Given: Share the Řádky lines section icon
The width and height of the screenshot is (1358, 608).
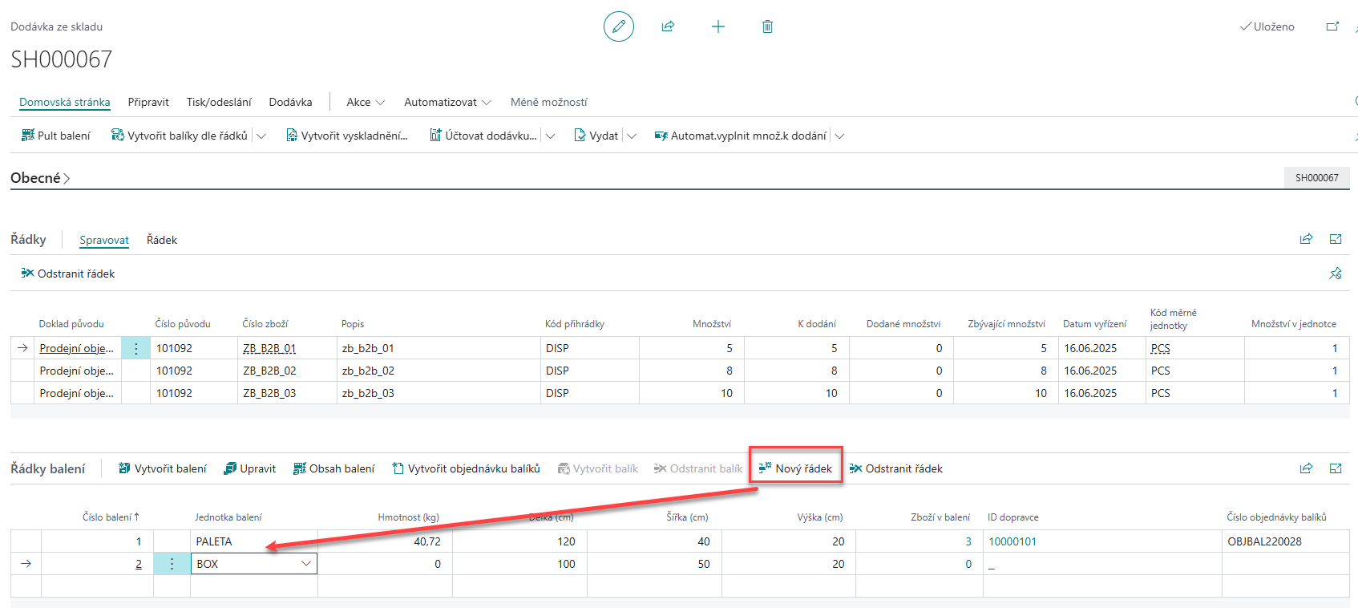Looking at the screenshot, I should point(1306,239).
